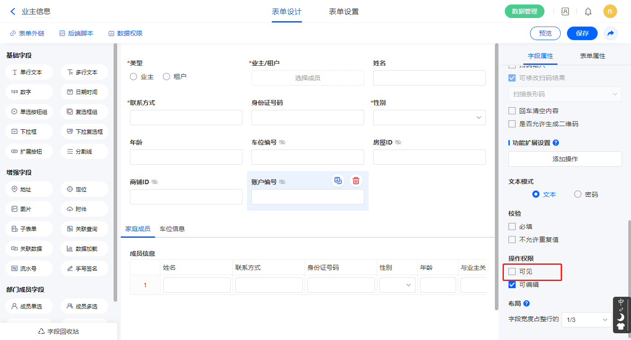Switch to the 车位信息 tab
The image size is (631, 340).
coord(172,229)
